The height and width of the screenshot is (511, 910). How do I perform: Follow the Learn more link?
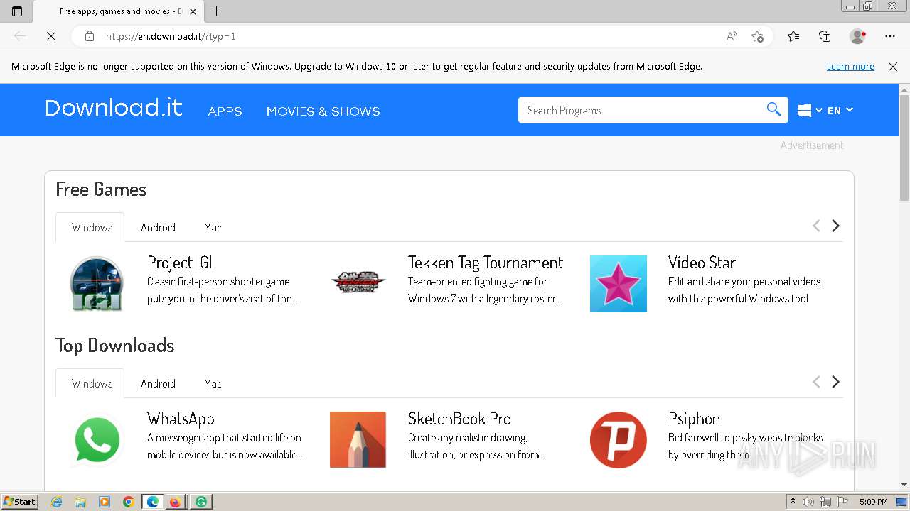click(850, 67)
